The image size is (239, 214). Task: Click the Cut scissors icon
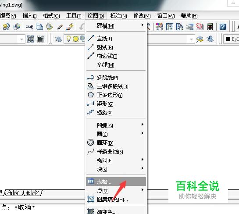[x=29, y=27]
